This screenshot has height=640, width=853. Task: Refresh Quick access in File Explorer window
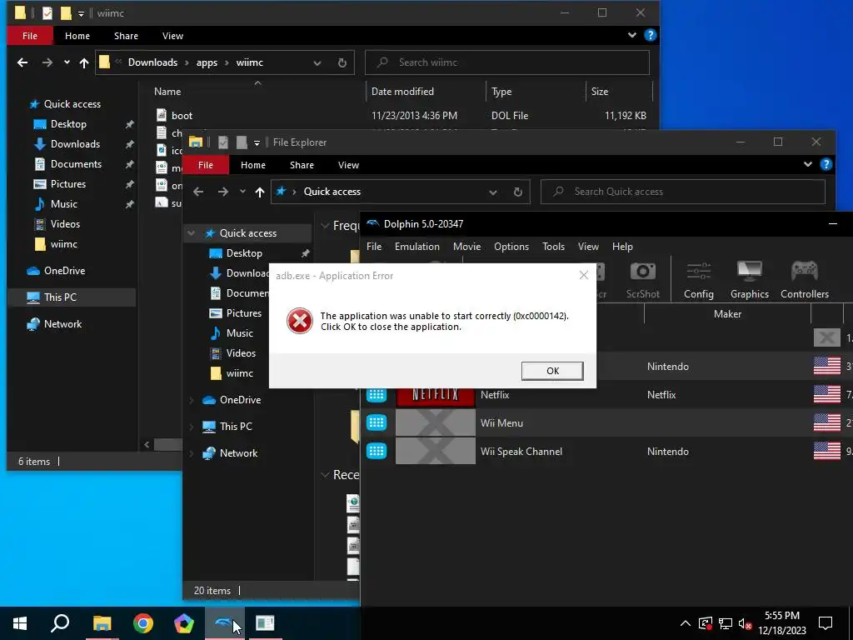point(518,192)
